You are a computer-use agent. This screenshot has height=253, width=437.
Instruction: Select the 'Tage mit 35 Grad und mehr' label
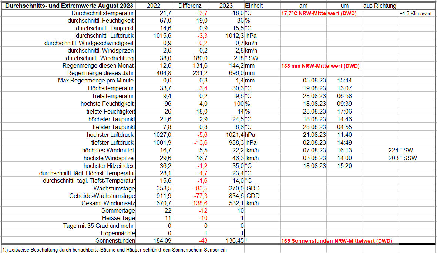click(x=98, y=226)
